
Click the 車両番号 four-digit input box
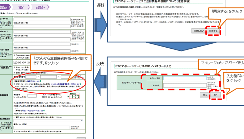(x=32, y=96)
